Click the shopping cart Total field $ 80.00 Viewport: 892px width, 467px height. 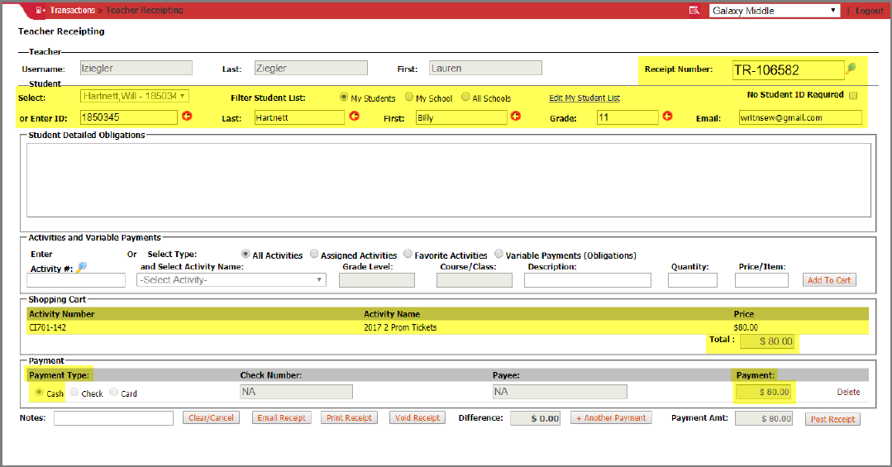pos(767,341)
